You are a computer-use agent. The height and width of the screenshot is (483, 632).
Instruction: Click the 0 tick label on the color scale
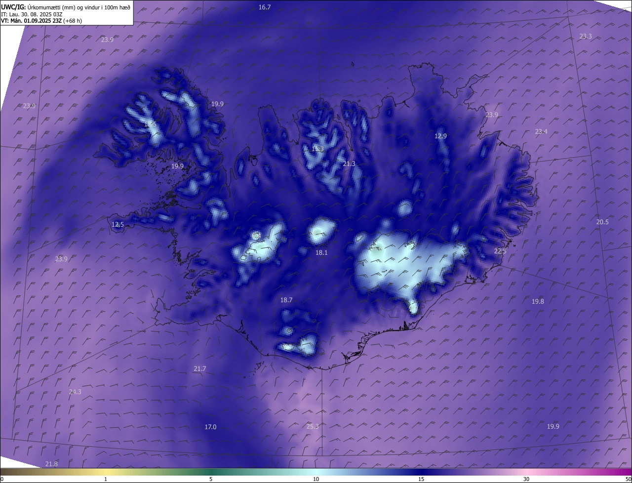click(2, 479)
